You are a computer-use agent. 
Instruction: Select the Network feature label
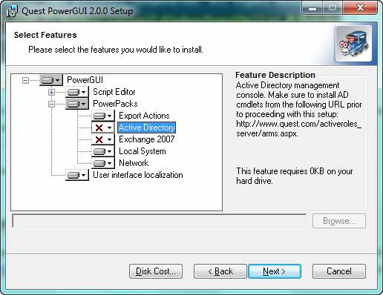pyautogui.click(x=134, y=163)
